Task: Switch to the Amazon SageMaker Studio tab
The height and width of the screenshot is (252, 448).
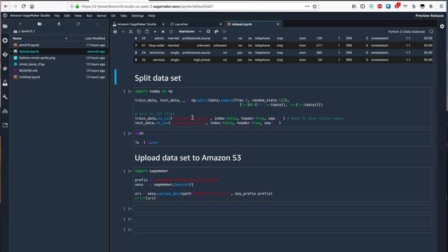Action: (136, 24)
